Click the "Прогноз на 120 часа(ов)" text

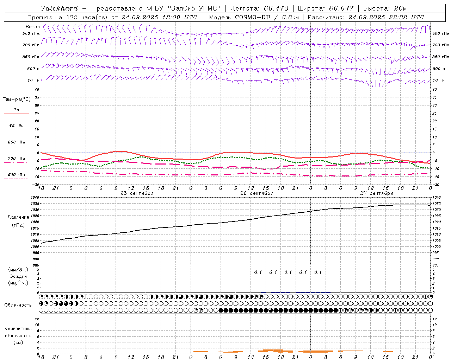tap(68, 17)
